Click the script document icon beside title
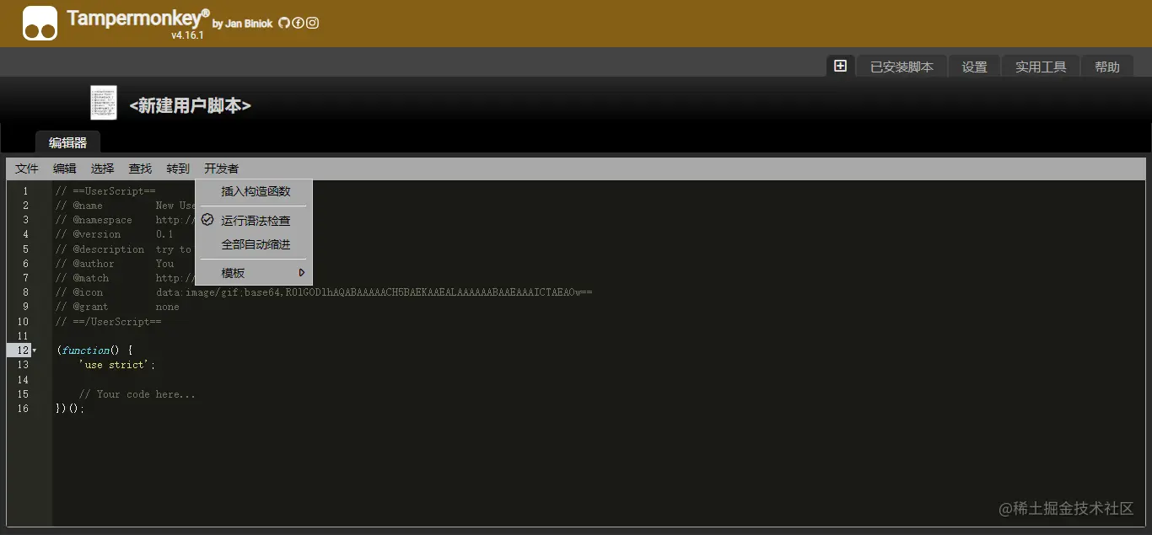Viewport: 1152px width, 535px height. (x=104, y=103)
